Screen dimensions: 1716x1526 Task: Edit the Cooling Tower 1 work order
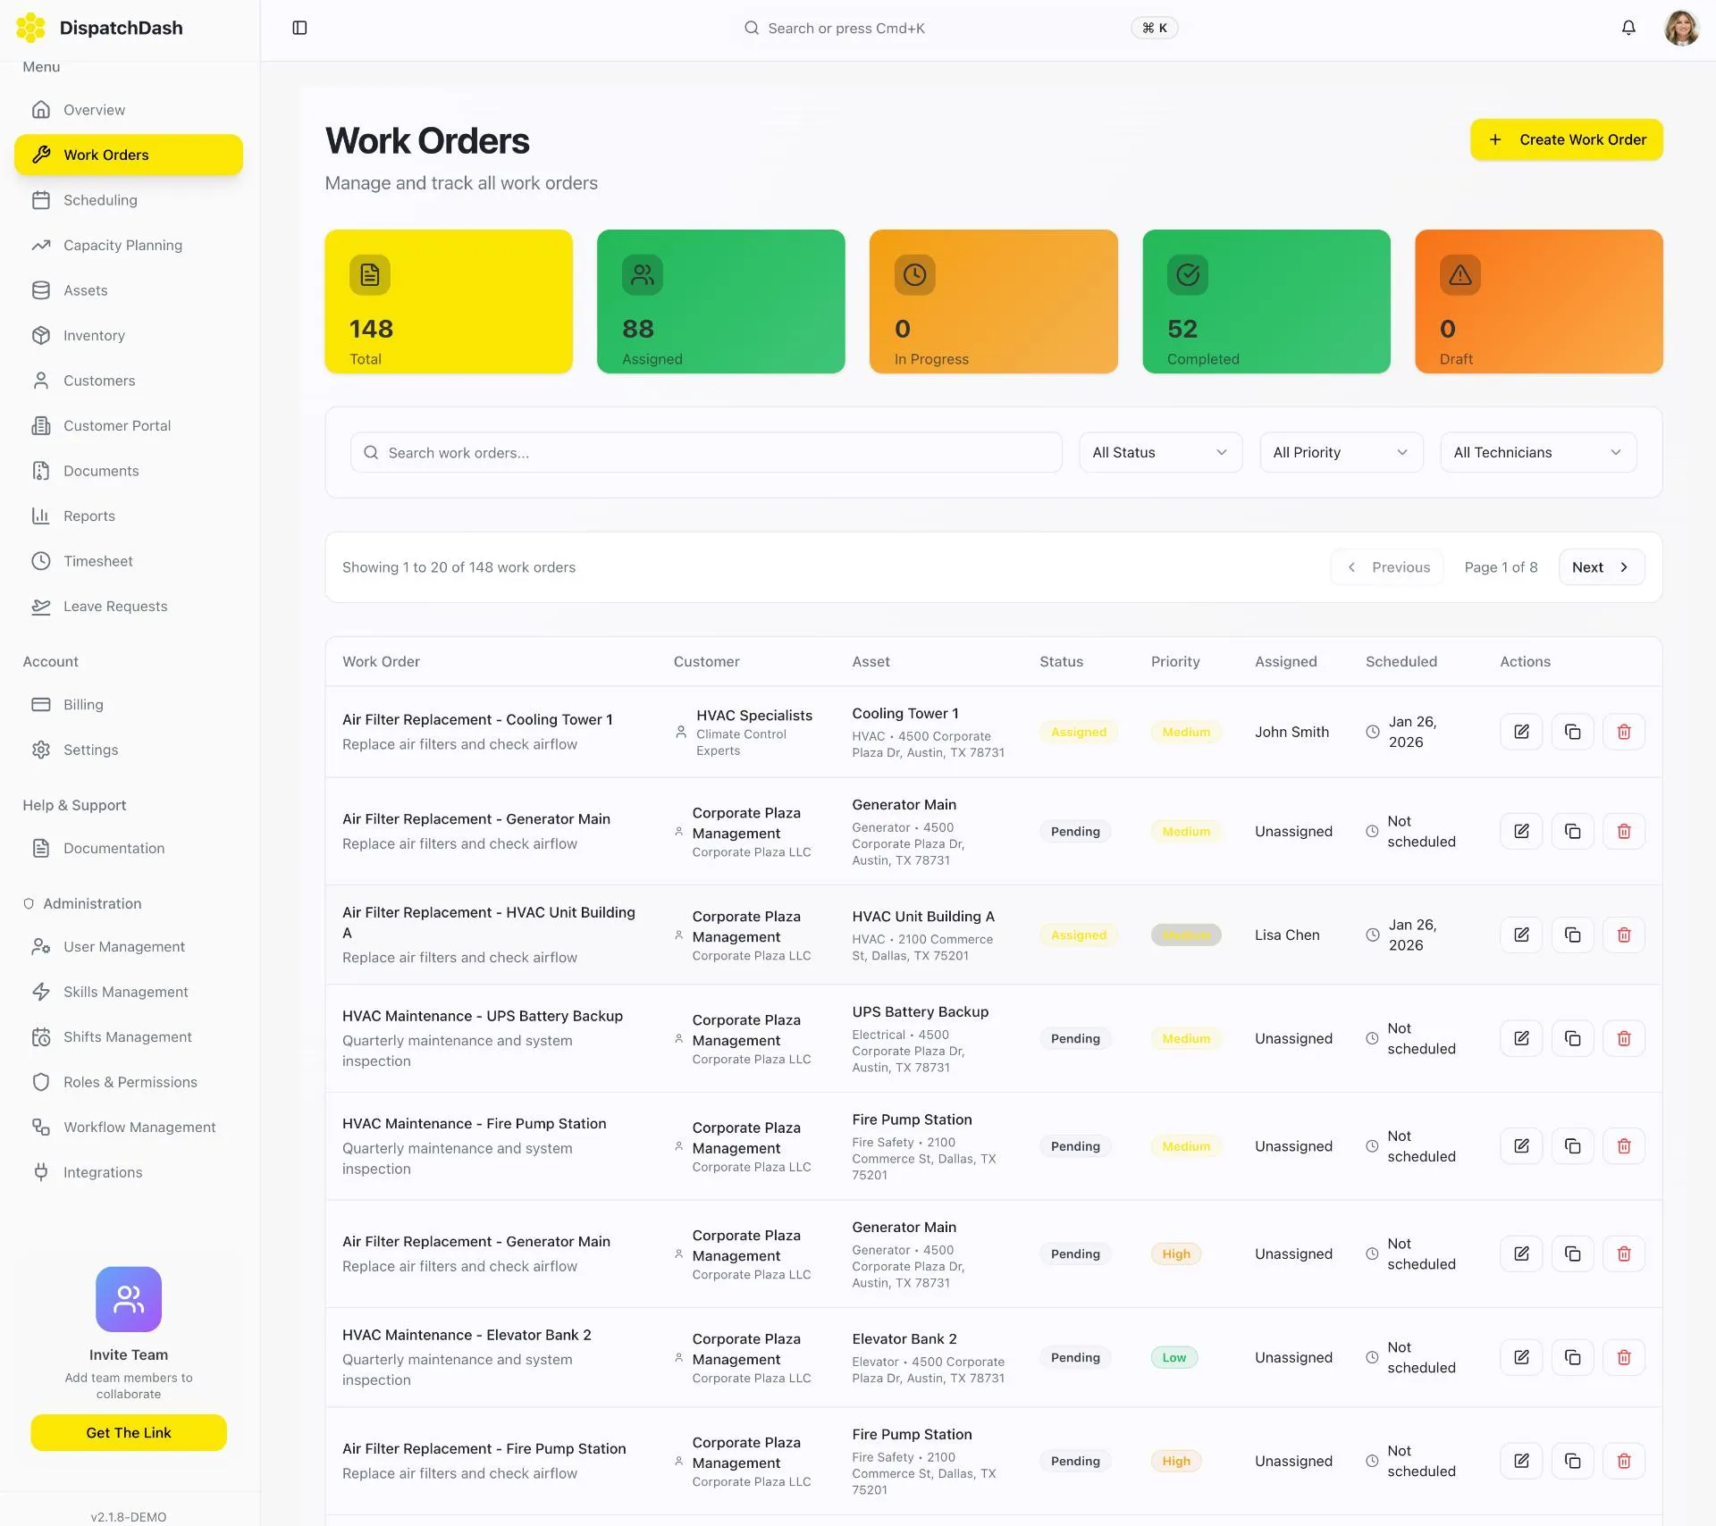tap(1521, 732)
